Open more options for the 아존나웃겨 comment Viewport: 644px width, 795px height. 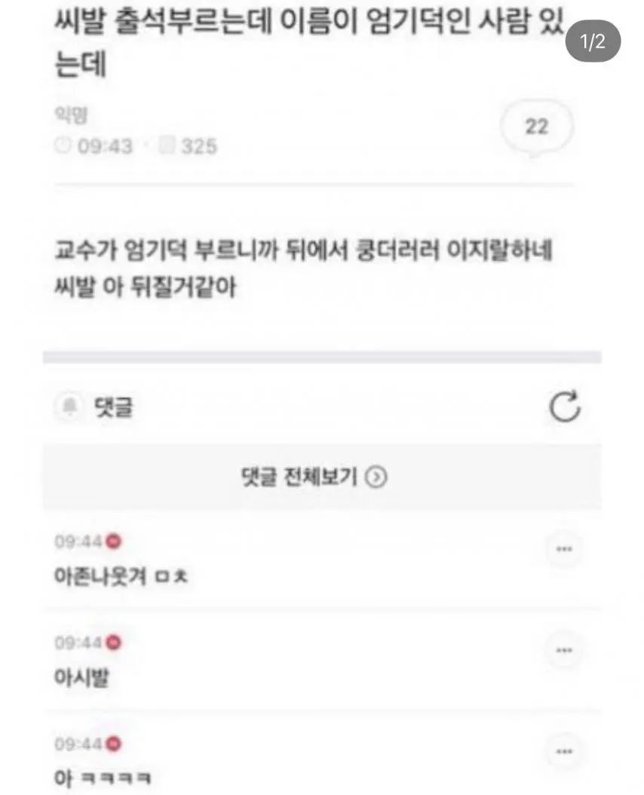(x=564, y=548)
